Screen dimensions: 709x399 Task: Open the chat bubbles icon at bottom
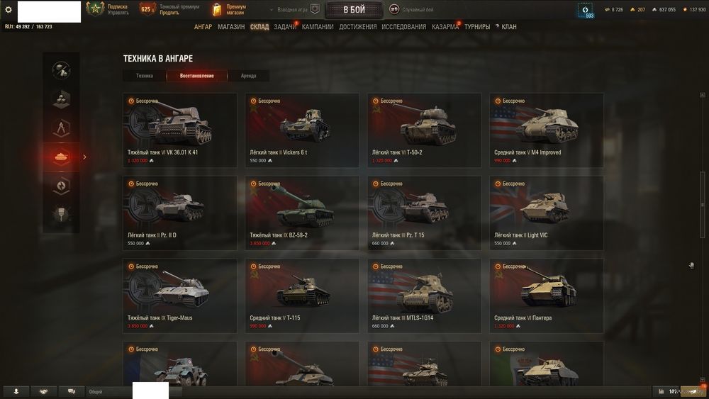(x=72, y=391)
